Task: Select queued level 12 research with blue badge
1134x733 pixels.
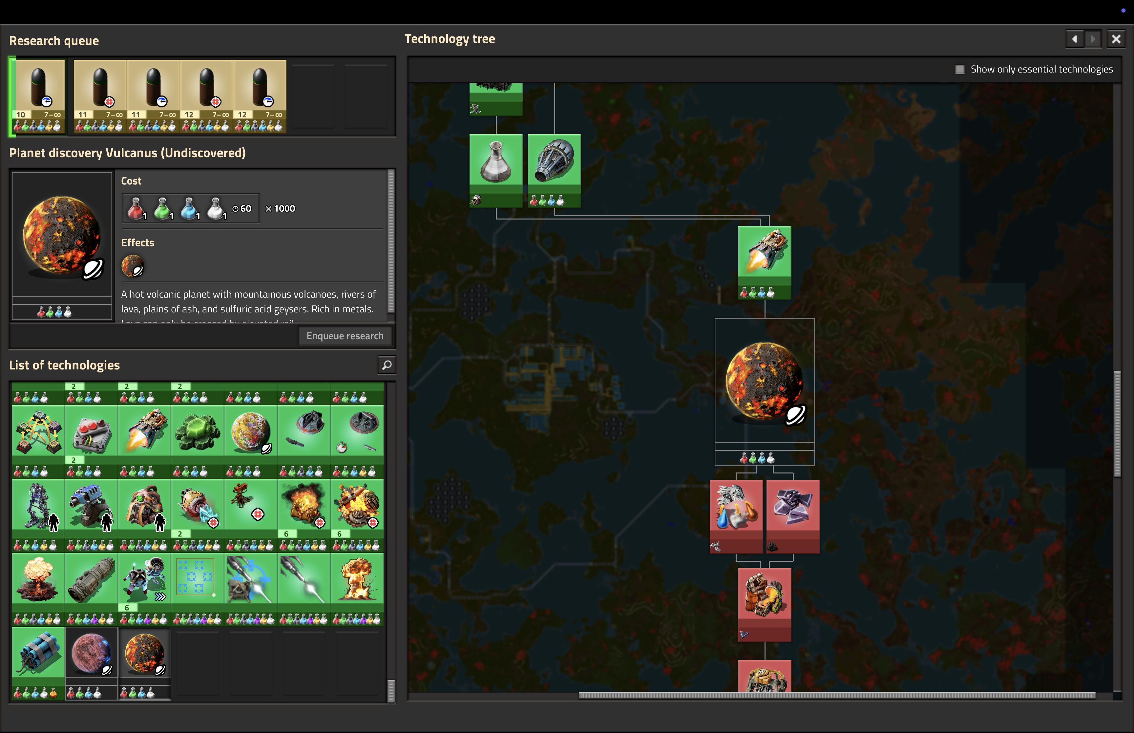Action: tap(260, 96)
